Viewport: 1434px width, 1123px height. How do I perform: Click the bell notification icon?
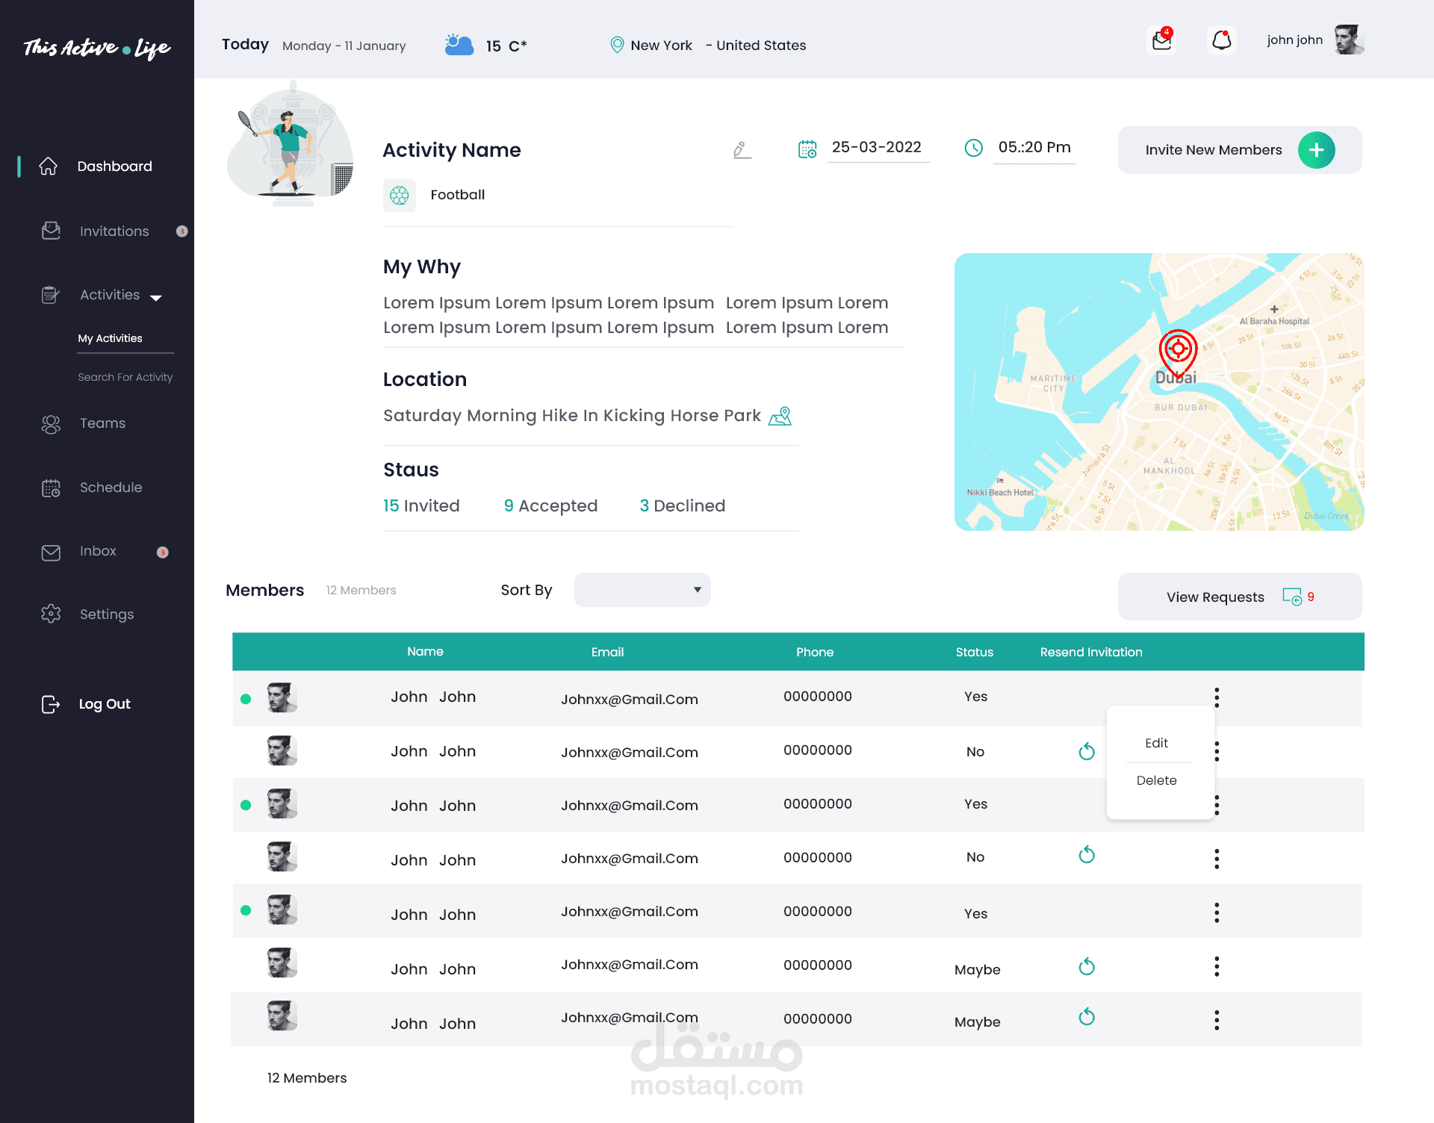coord(1221,40)
